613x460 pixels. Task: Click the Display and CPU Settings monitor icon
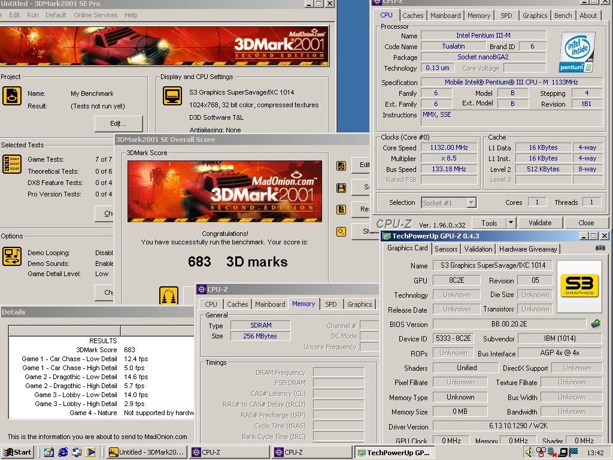pos(172,96)
